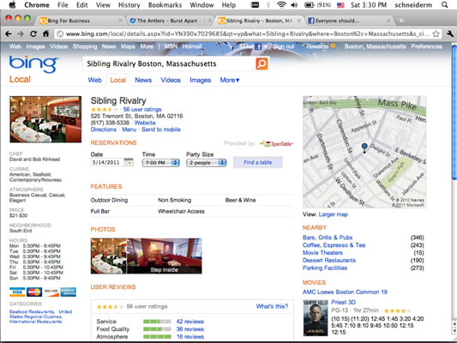
Task: Click the Directions link
Action: tap(104, 129)
